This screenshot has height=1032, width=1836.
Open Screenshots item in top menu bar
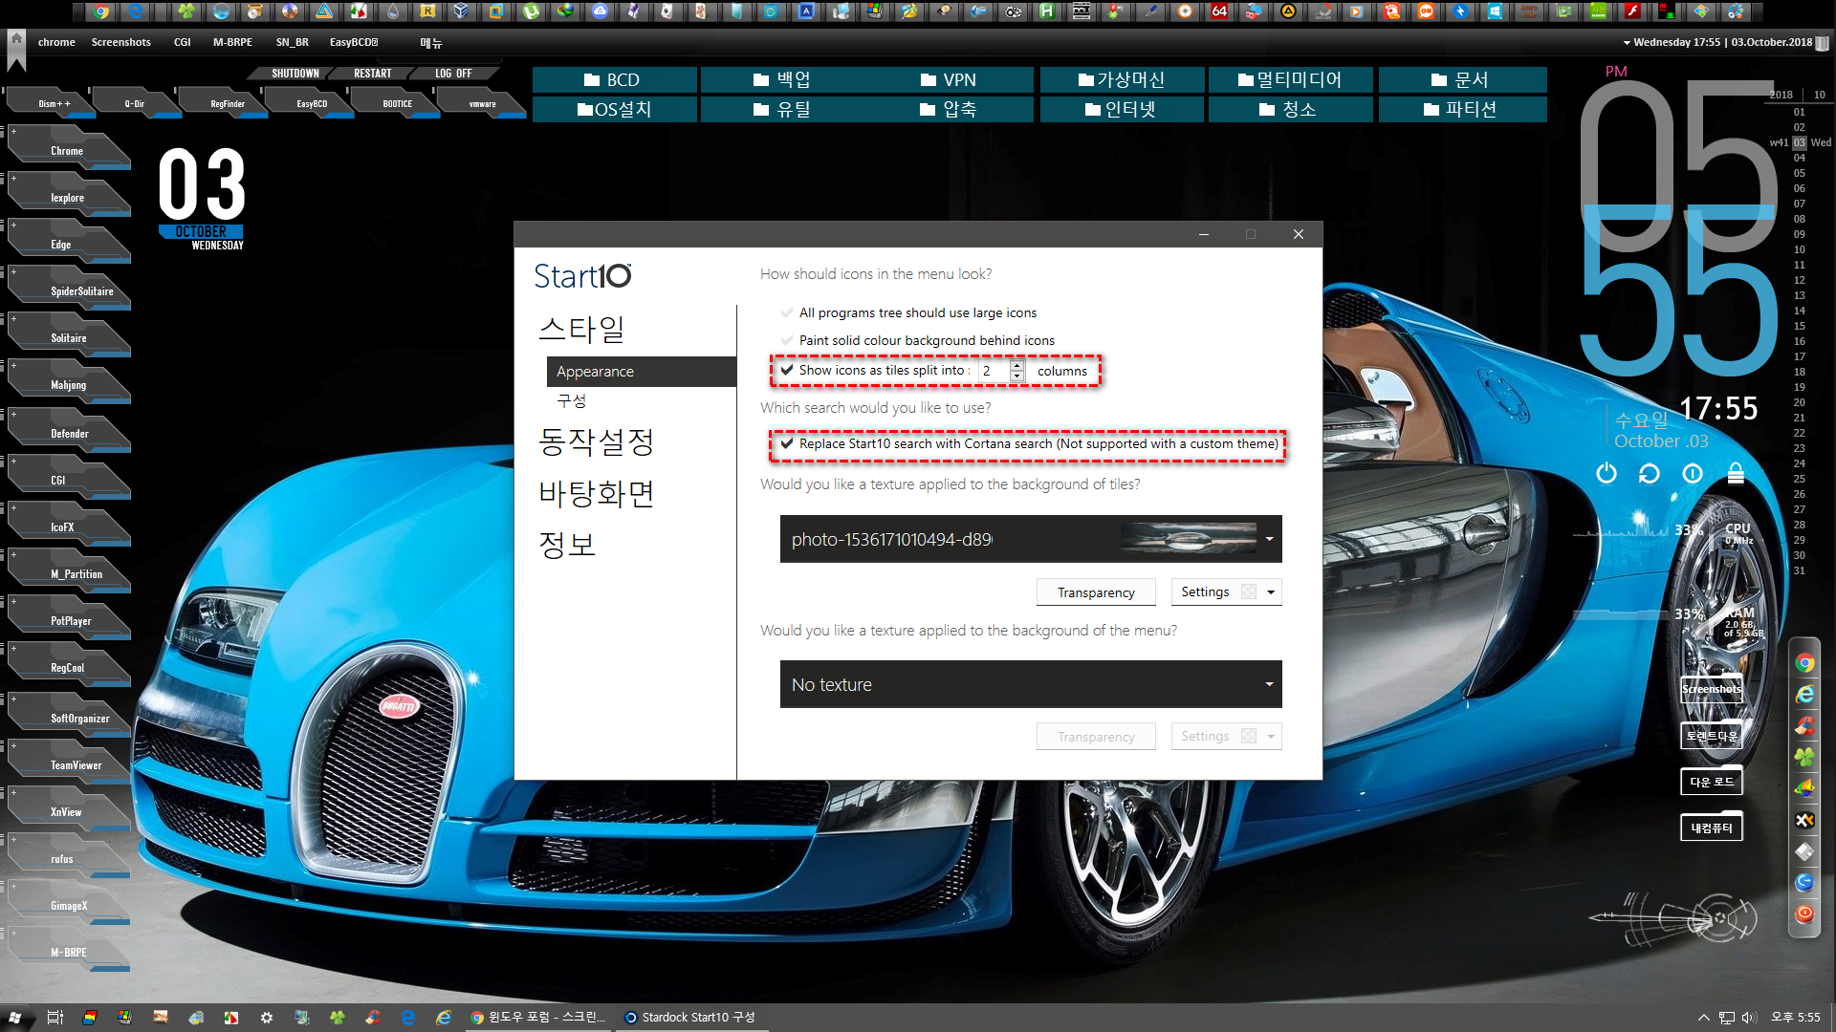pos(120,42)
